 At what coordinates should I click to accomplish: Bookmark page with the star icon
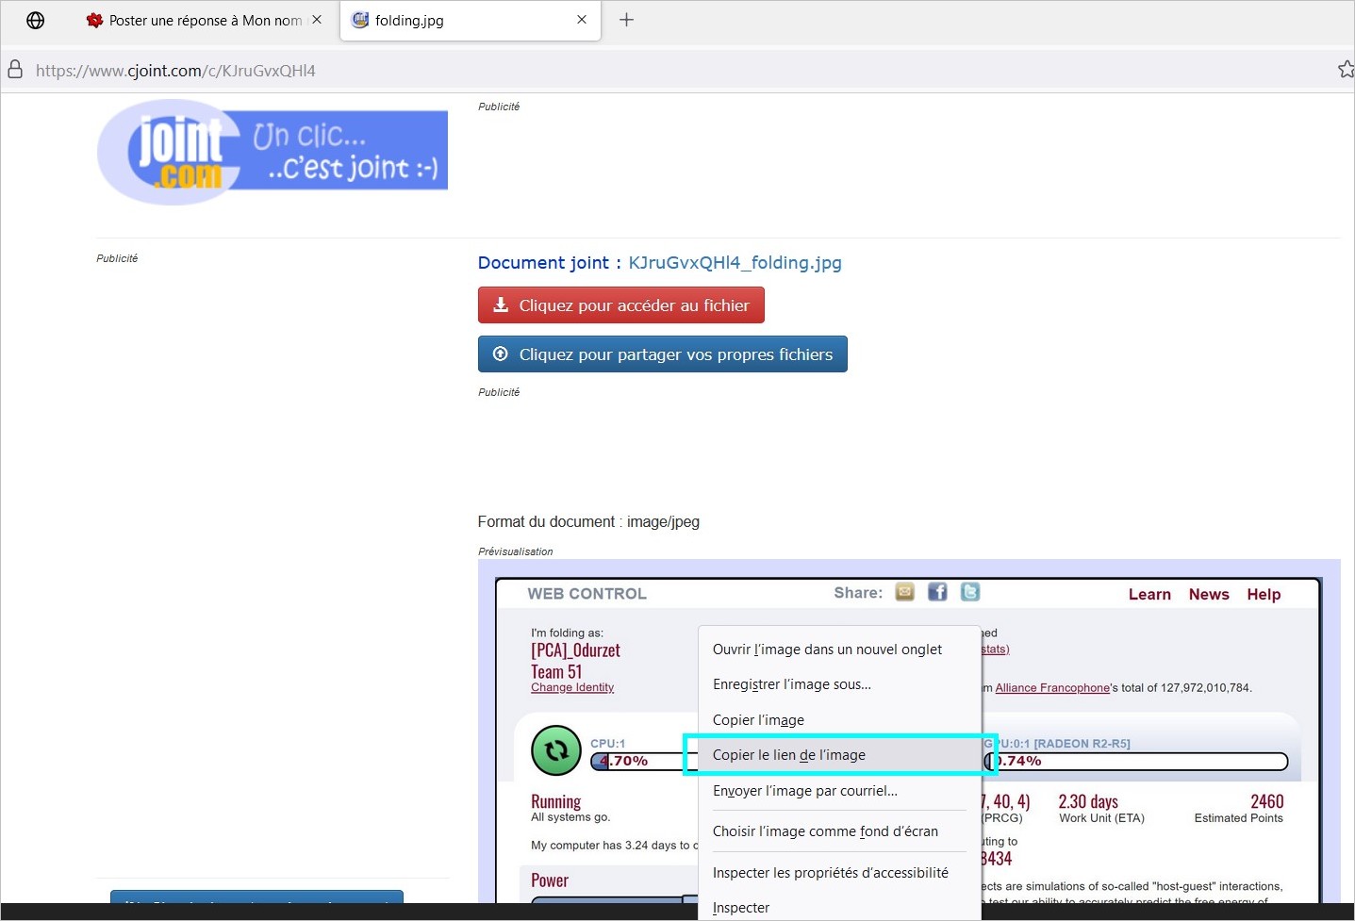tap(1345, 70)
